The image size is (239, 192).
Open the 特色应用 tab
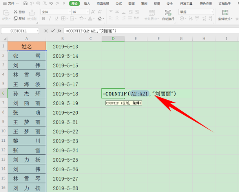[206, 4]
